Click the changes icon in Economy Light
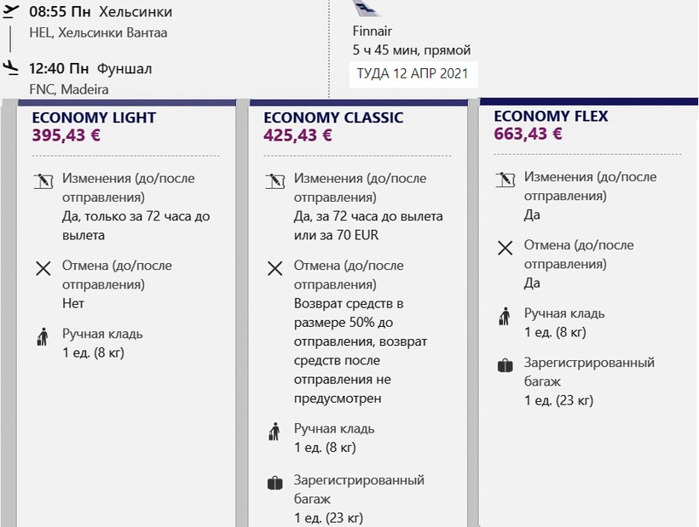 click(43, 181)
